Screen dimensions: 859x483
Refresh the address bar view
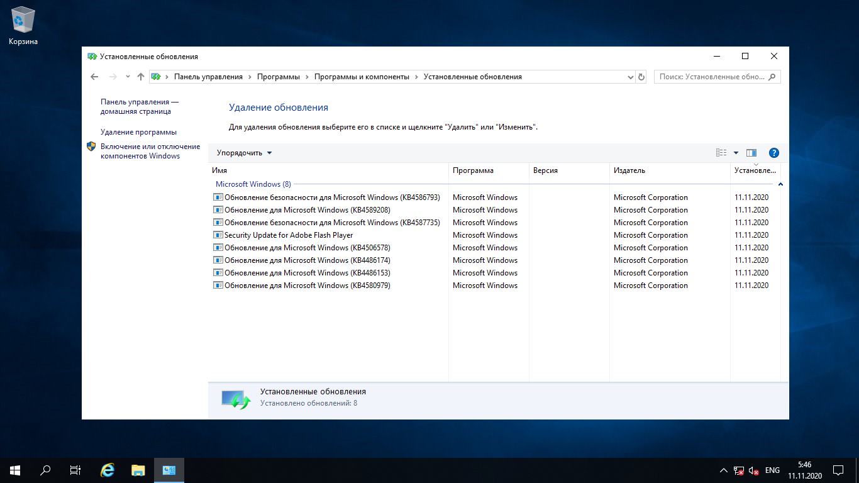pyautogui.click(x=641, y=77)
